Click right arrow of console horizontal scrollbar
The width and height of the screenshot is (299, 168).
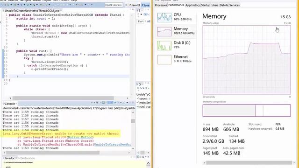tap(129, 153)
